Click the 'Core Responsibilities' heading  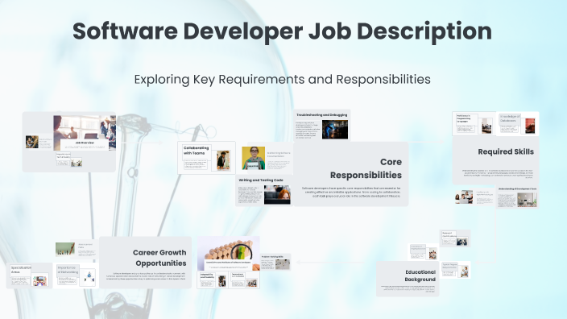tap(366, 168)
